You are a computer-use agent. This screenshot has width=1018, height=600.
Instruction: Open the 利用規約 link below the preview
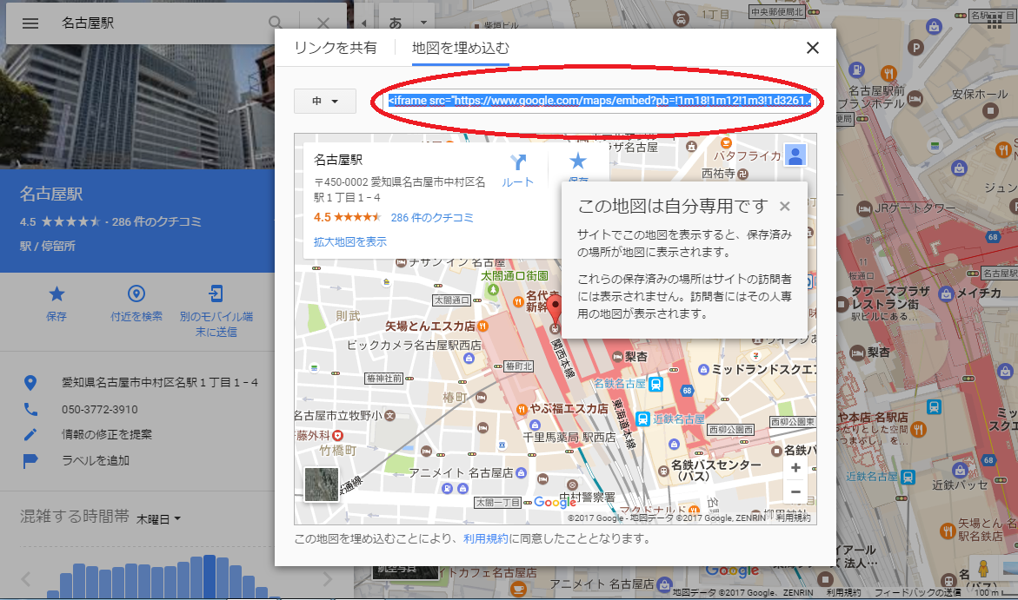coord(486,538)
